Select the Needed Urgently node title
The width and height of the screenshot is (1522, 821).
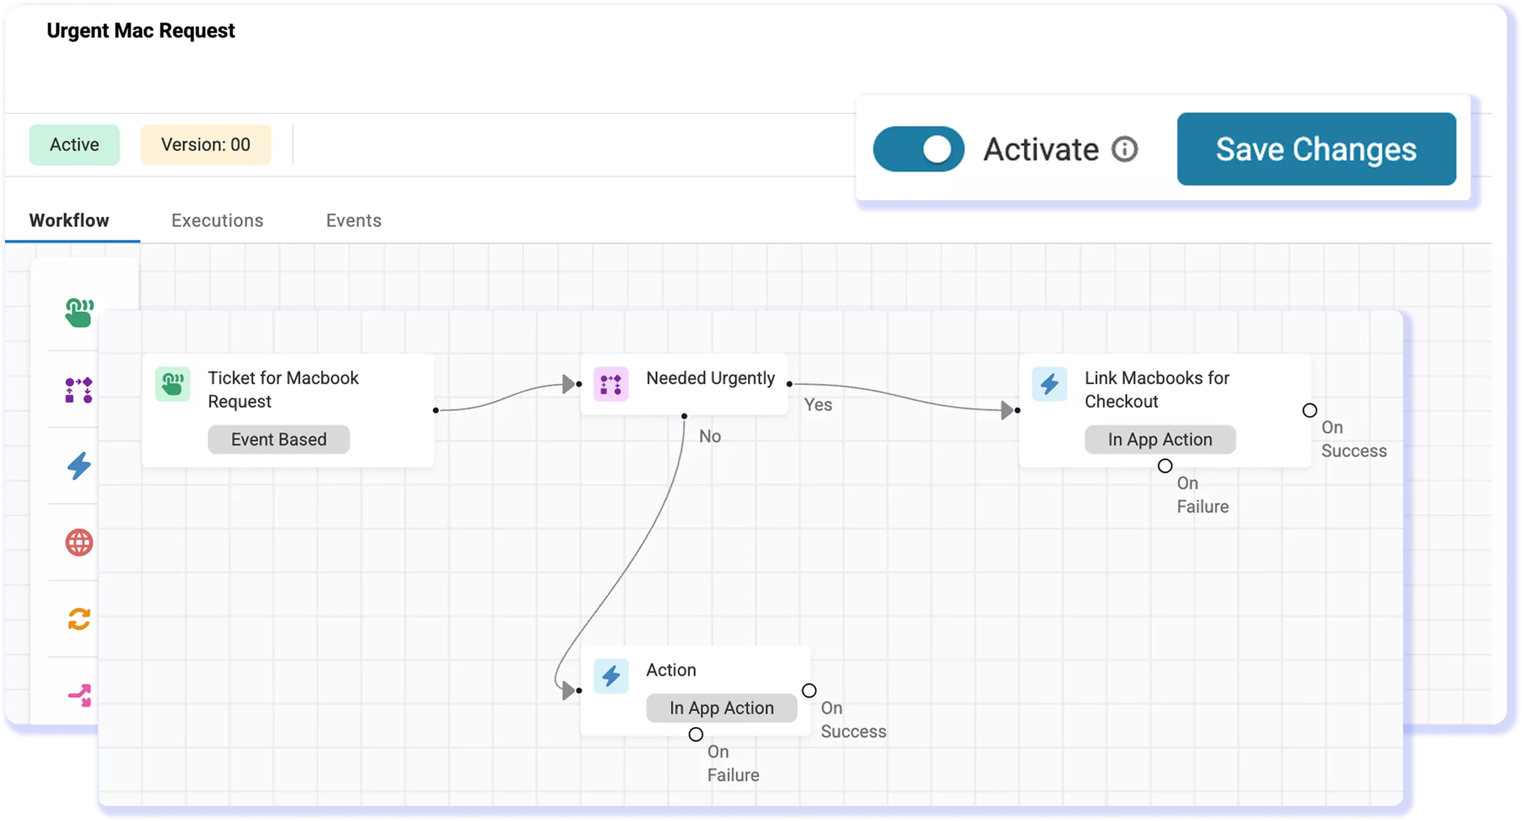(710, 378)
